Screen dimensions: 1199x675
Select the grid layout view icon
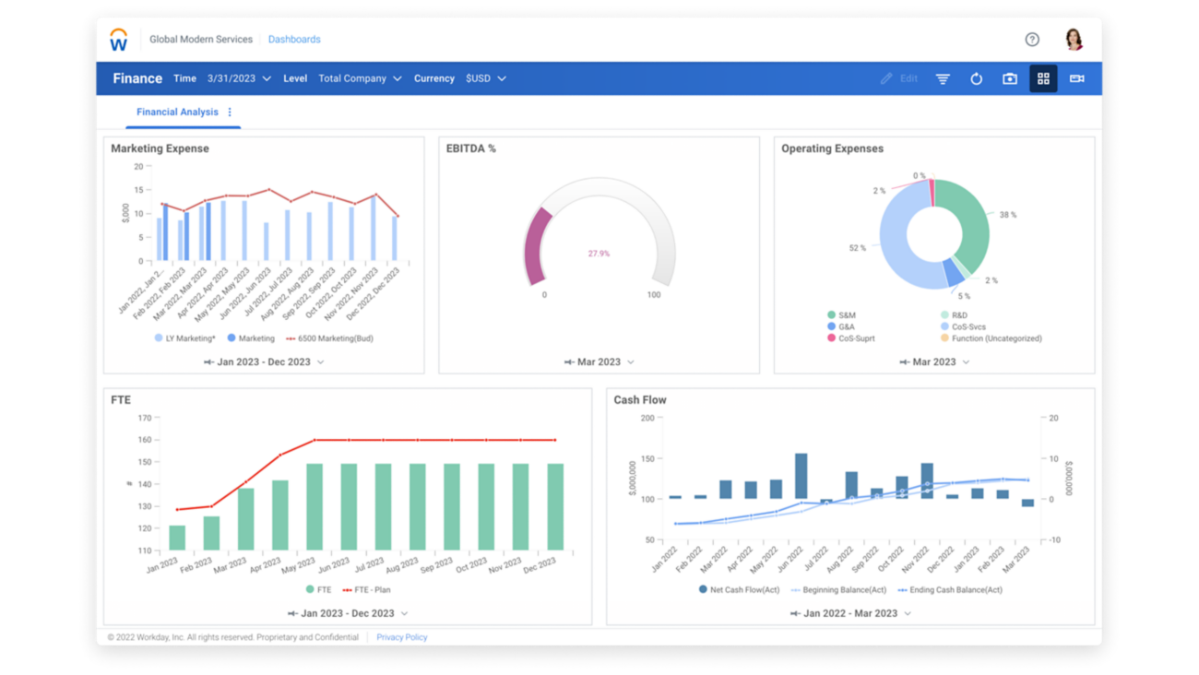(x=1043, y=78)
